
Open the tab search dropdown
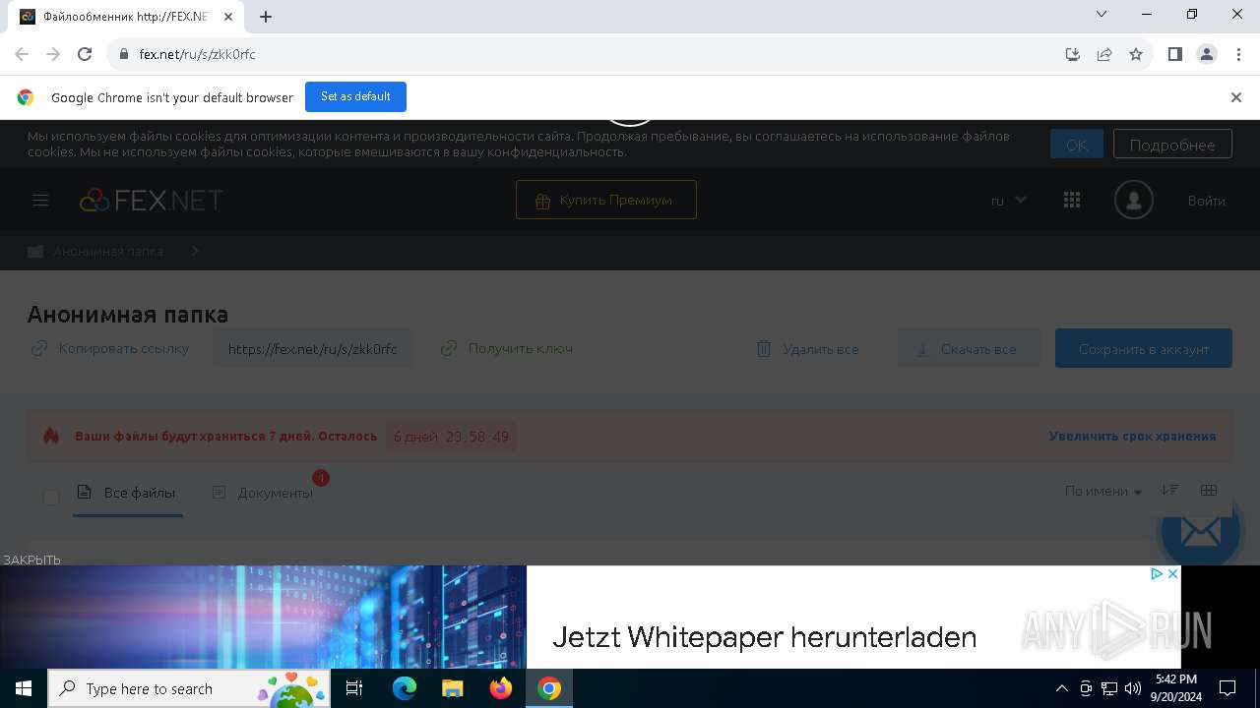coord(1102,14)
